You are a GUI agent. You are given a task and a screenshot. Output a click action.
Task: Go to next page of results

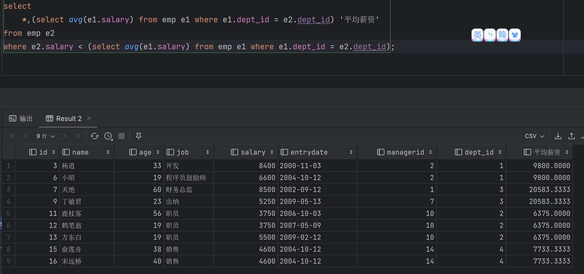[64, 136]
